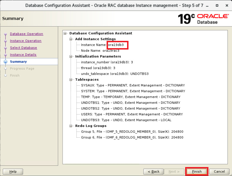Select the instance_number (ora19db3): 3 row
The image size is (232, 176).
click(107, 62)
